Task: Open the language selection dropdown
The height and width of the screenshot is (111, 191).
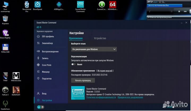Action: click(x=94, y=49)
